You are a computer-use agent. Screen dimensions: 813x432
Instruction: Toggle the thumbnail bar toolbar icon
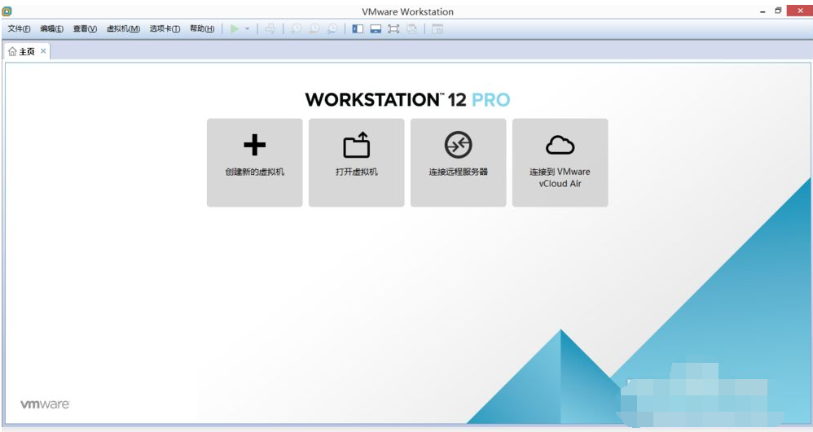click(x=376, y=28)
